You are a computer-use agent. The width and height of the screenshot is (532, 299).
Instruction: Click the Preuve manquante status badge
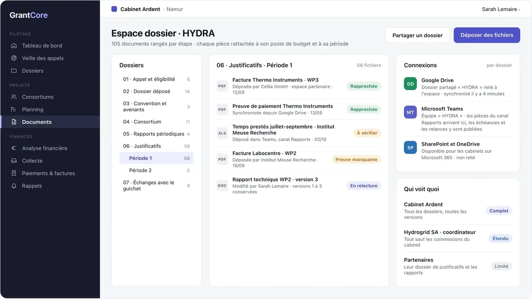[356, 159]
